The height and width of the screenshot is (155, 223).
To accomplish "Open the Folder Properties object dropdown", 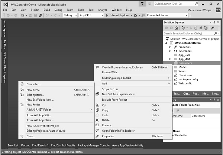I will tap(219, 105).
